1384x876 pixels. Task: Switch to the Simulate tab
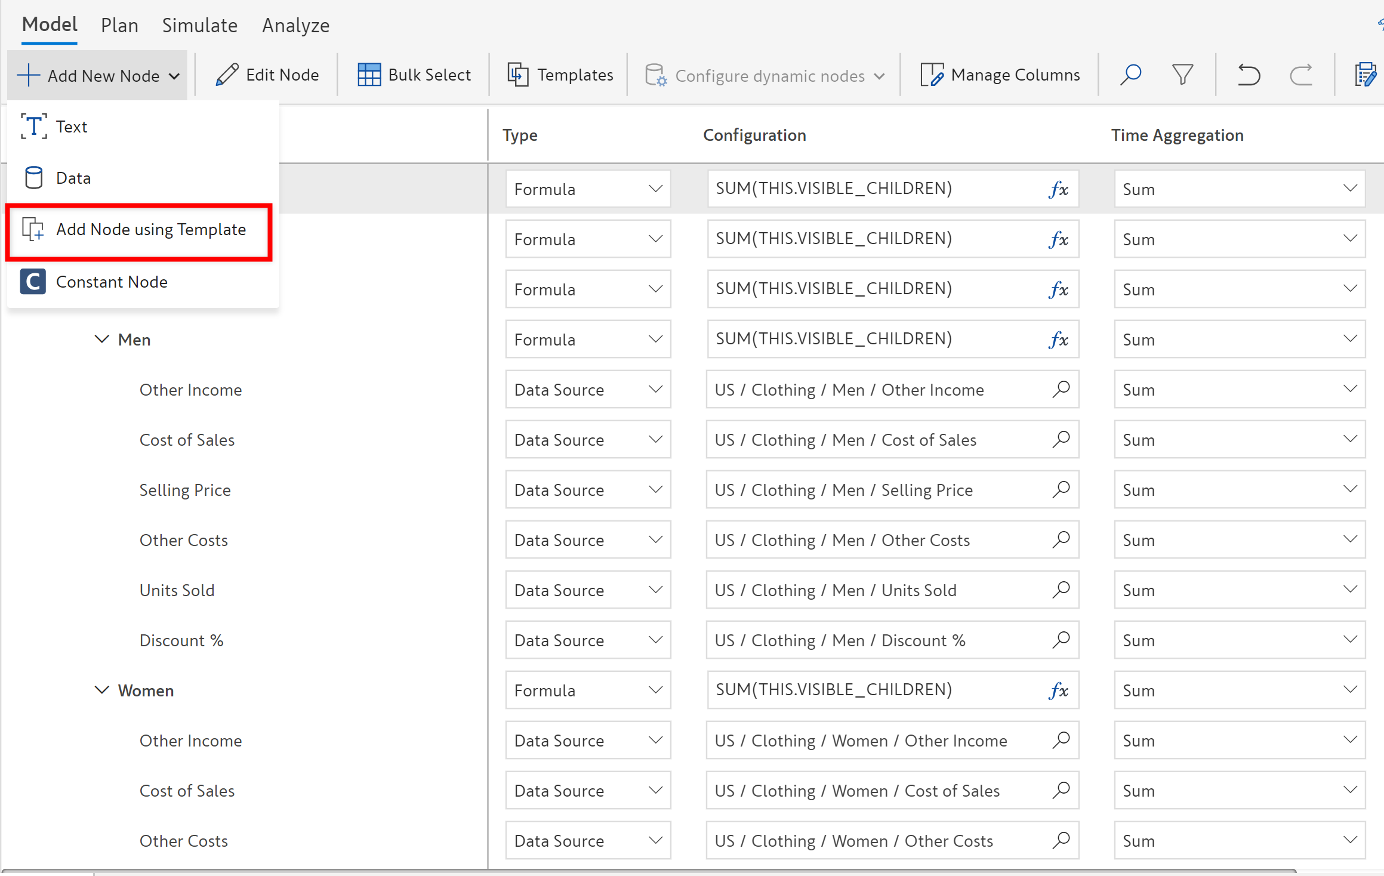199,25
